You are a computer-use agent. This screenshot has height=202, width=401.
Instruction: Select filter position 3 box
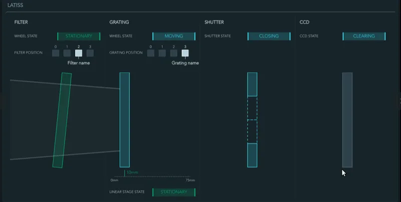coord(90,53)
